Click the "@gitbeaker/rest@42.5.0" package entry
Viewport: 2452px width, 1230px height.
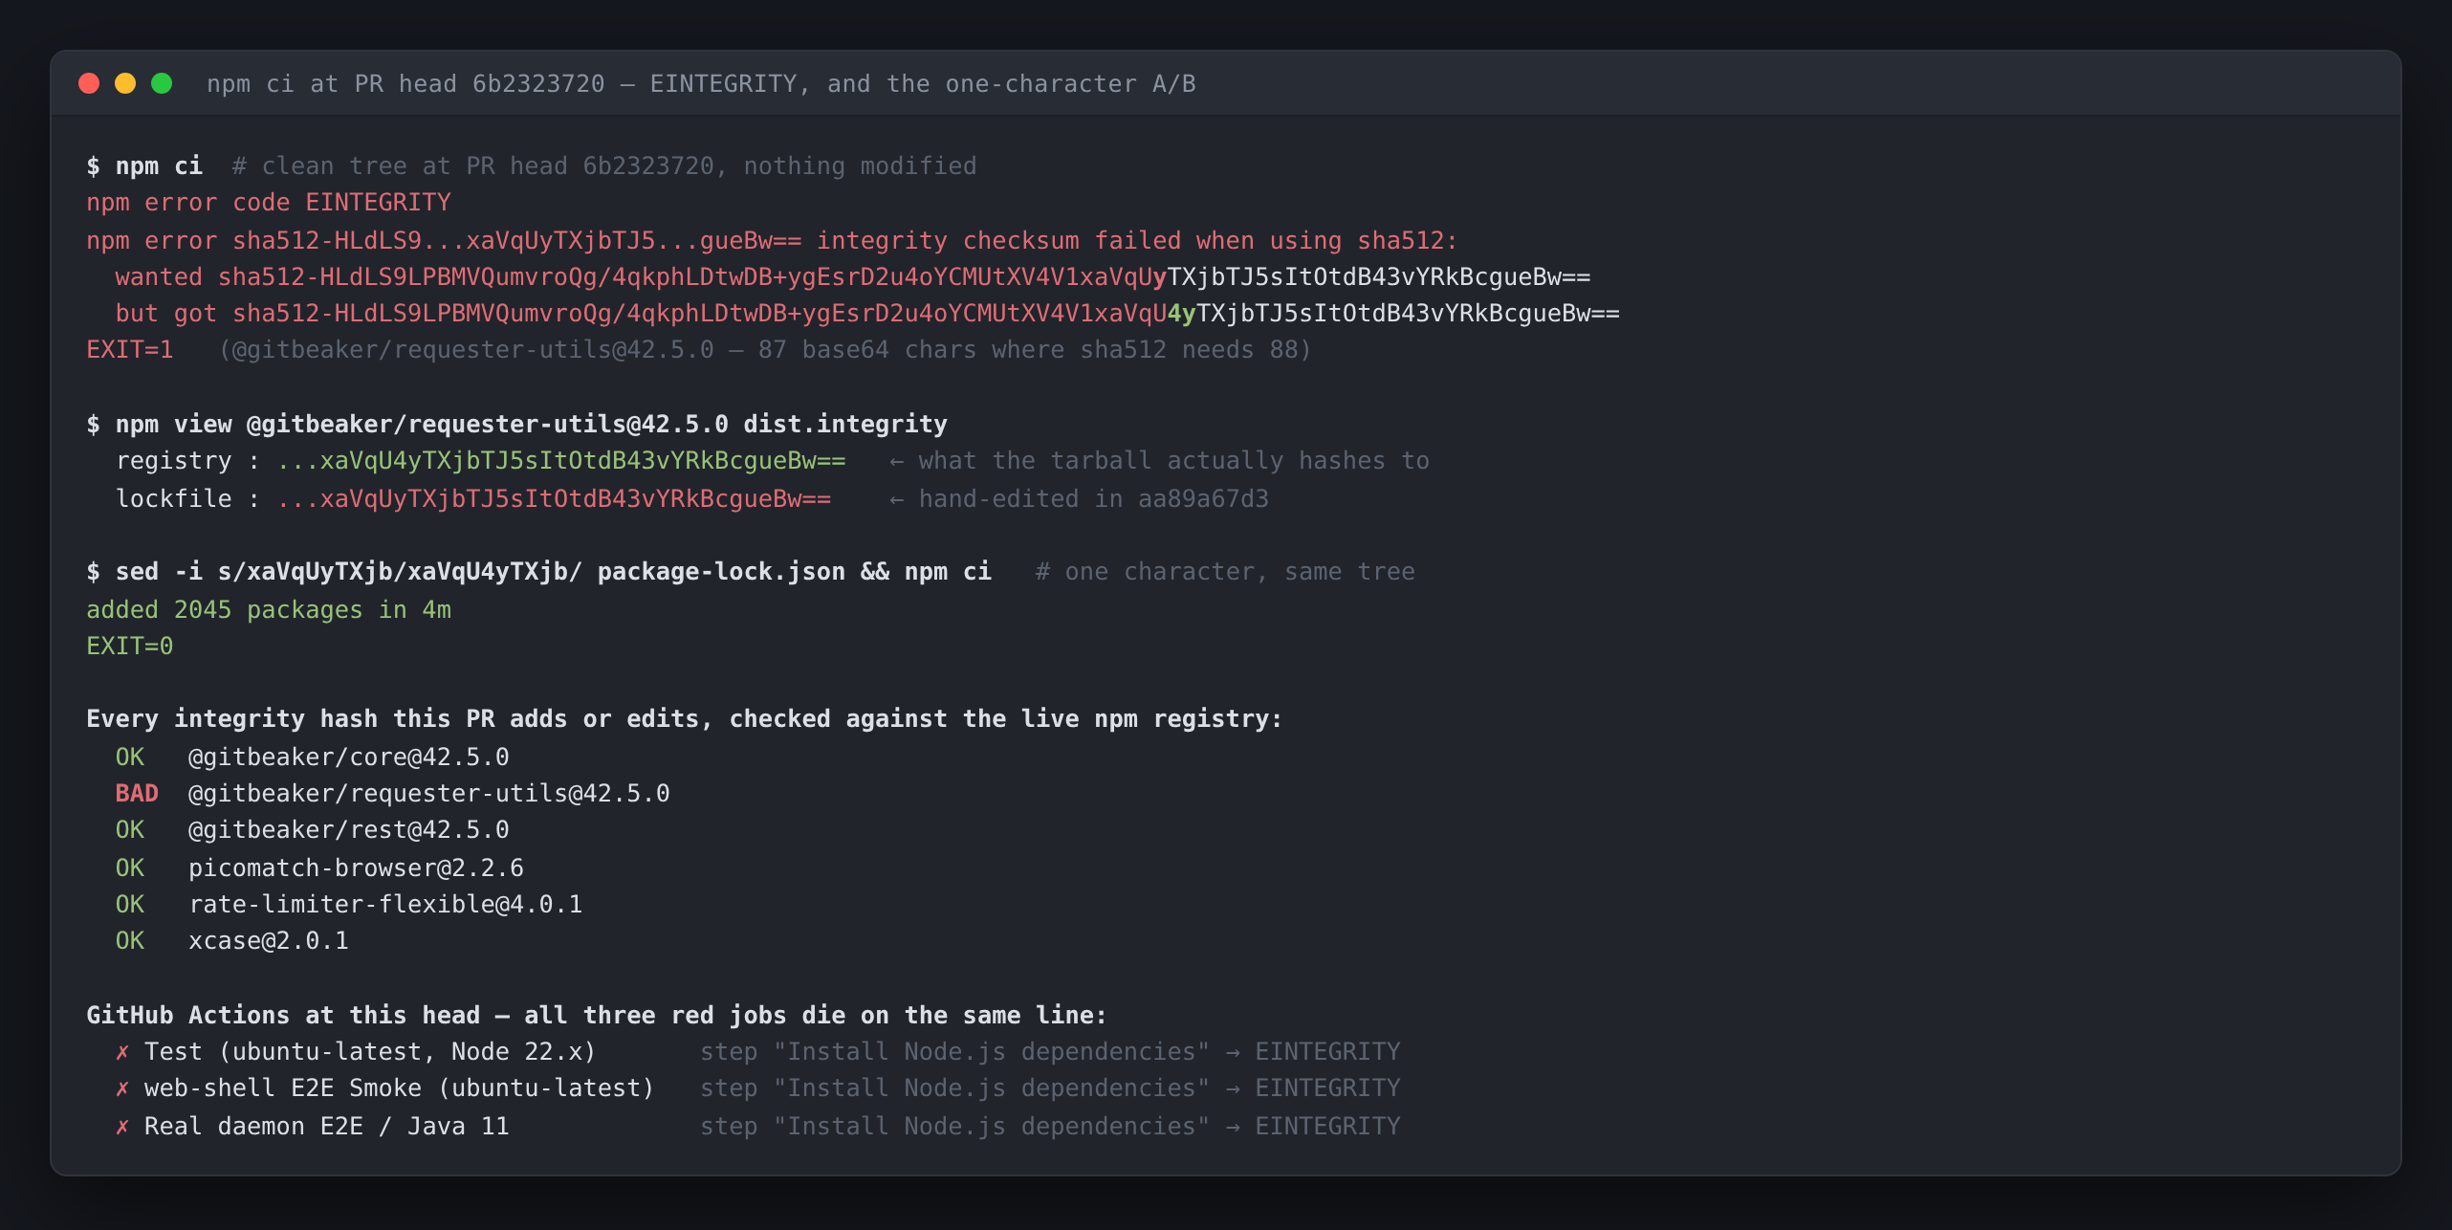[x=349, y=830]
